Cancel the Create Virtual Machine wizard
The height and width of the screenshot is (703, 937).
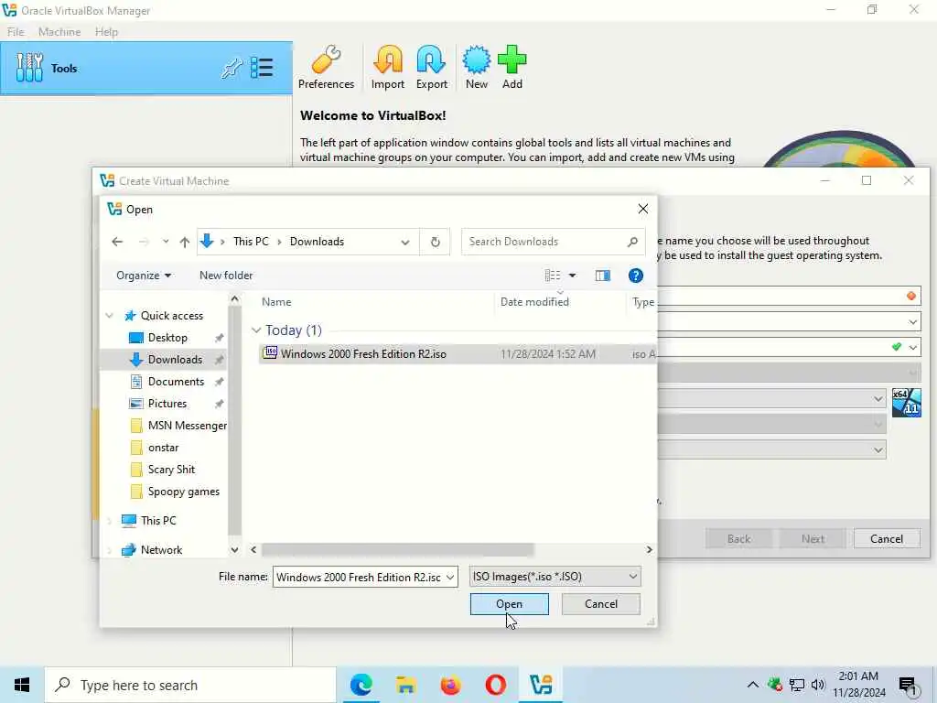[x=886, y=538]
